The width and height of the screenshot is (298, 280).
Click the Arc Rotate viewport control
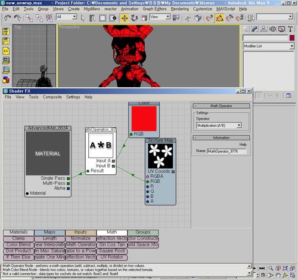coord(285,275)
